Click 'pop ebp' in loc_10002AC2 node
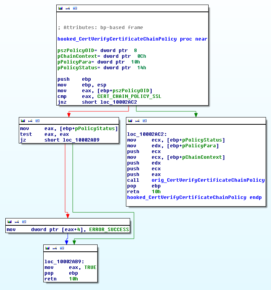 pyautogui.click(x=144, y=186)
